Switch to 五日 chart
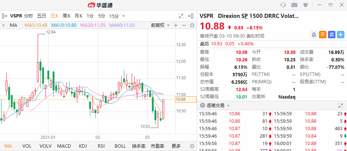Screen dimensions: 347x151 point(42,16)
